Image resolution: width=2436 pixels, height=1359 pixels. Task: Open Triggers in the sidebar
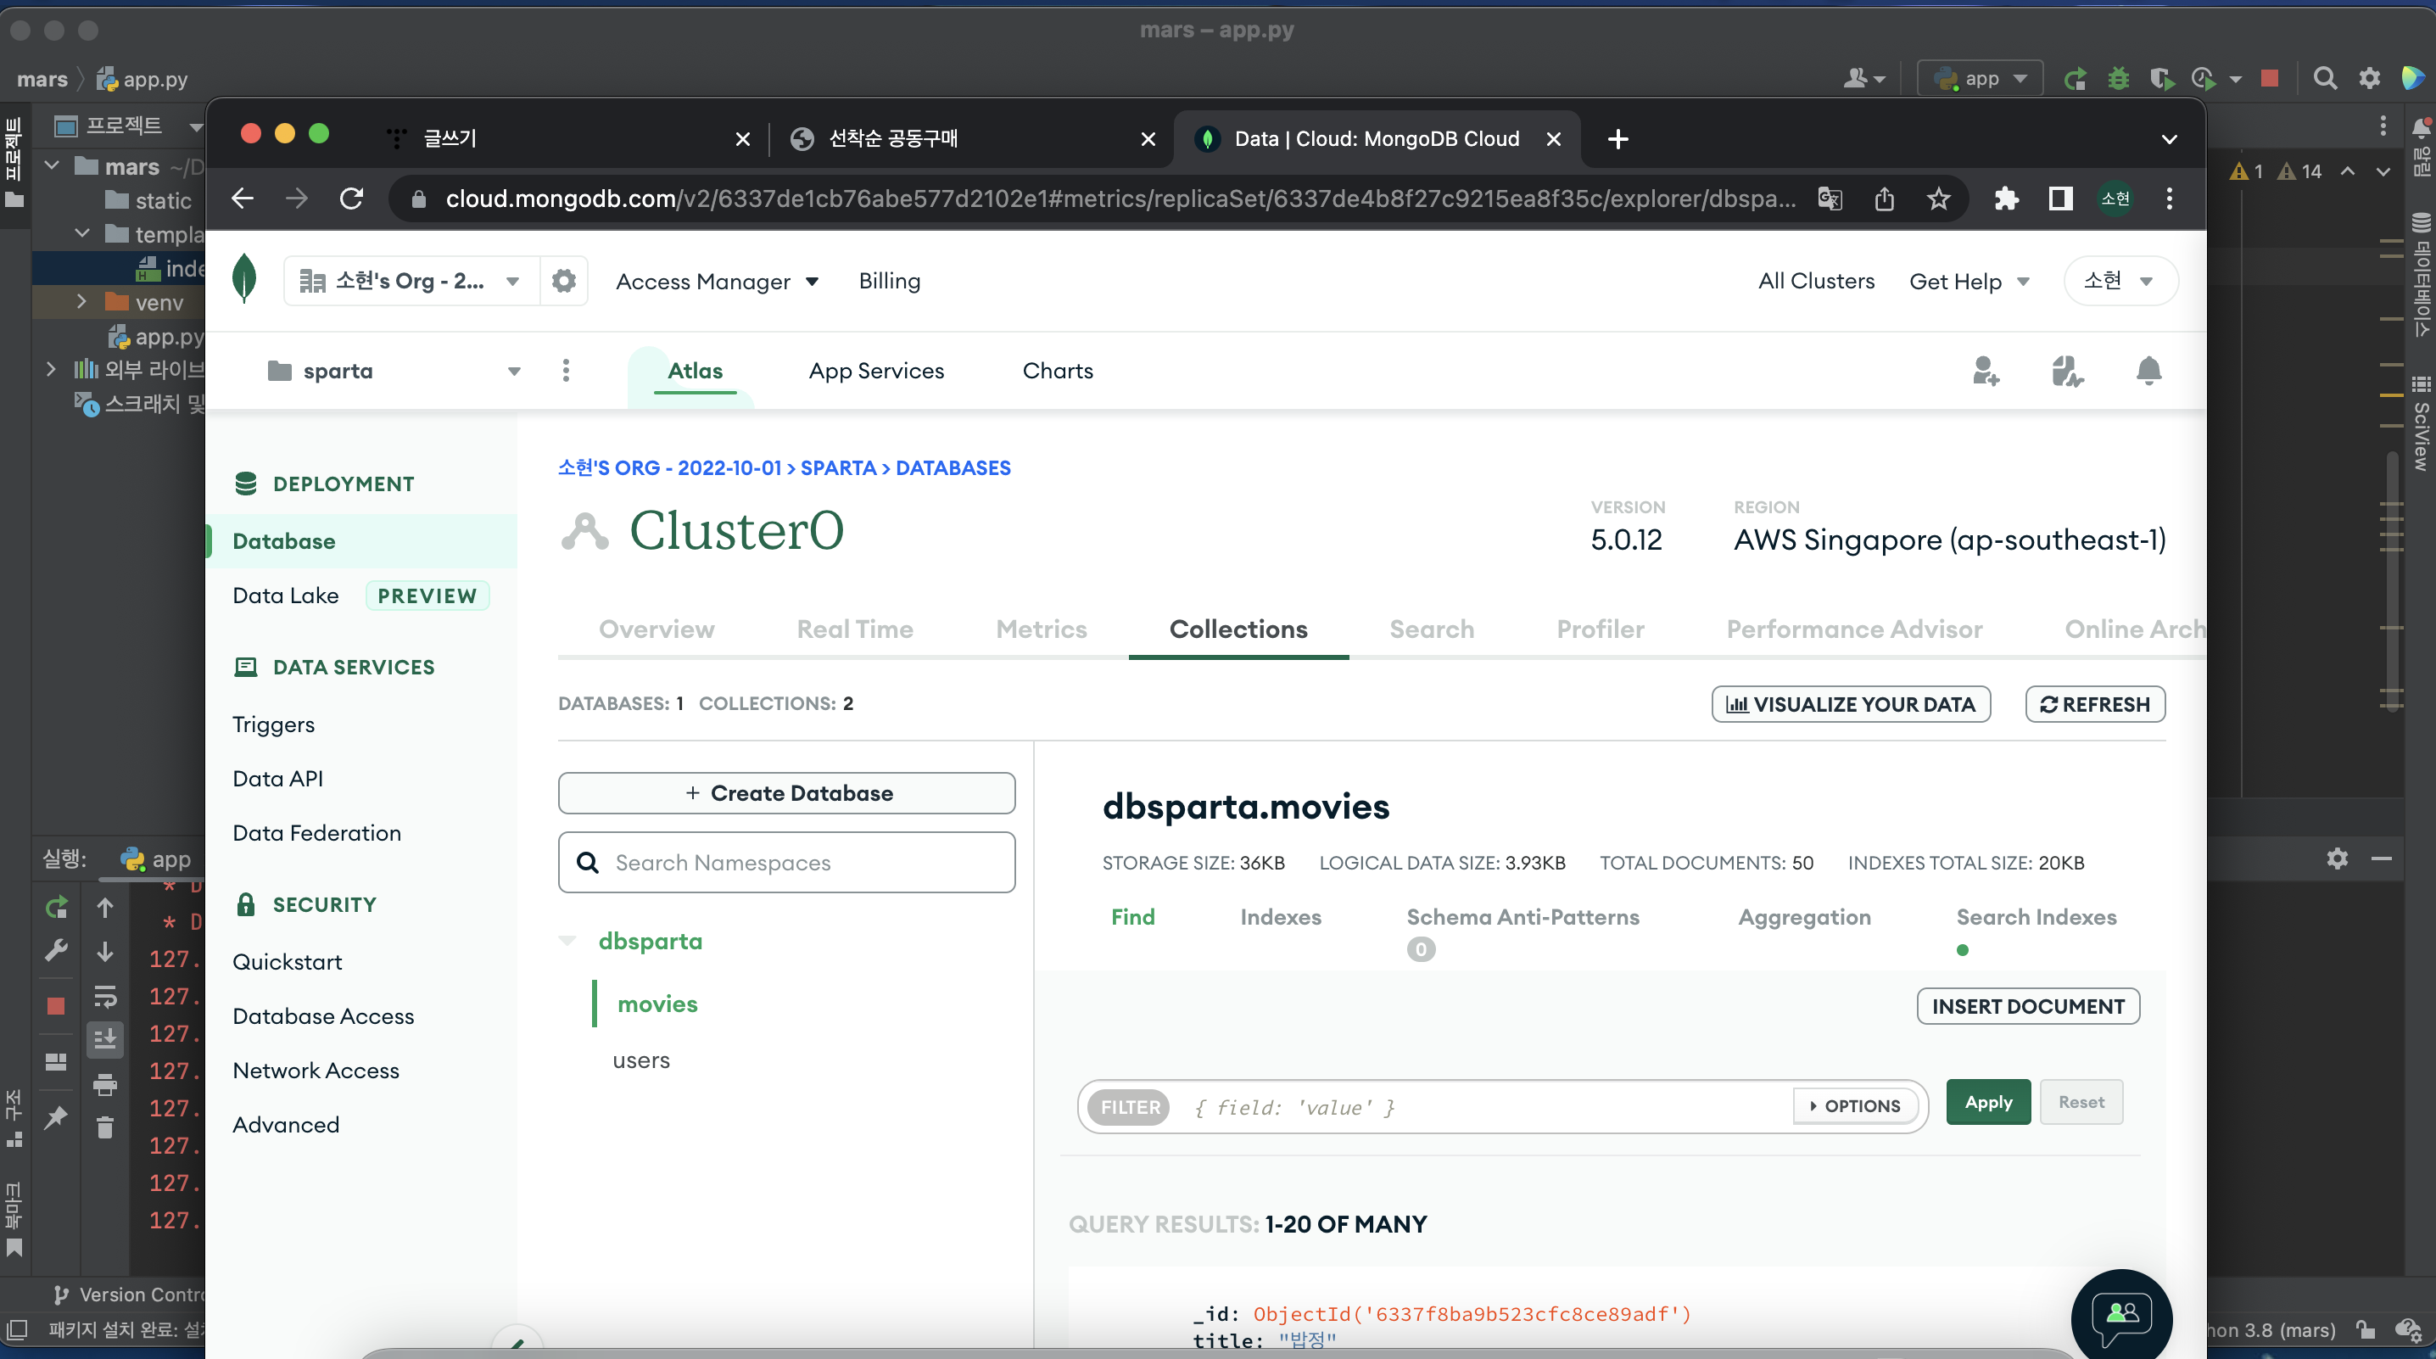point(273,724)
